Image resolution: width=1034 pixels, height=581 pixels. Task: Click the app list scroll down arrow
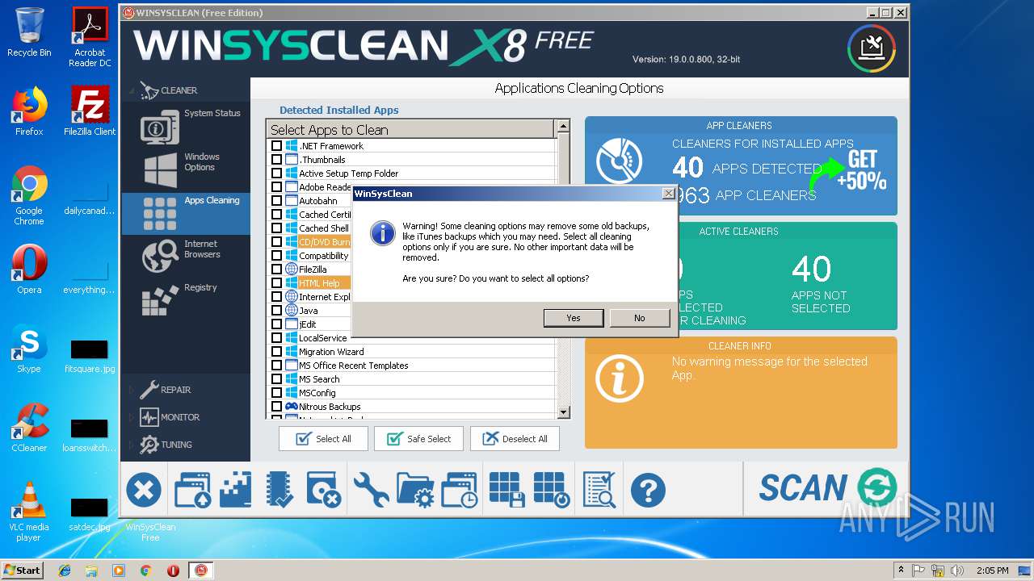564,412
